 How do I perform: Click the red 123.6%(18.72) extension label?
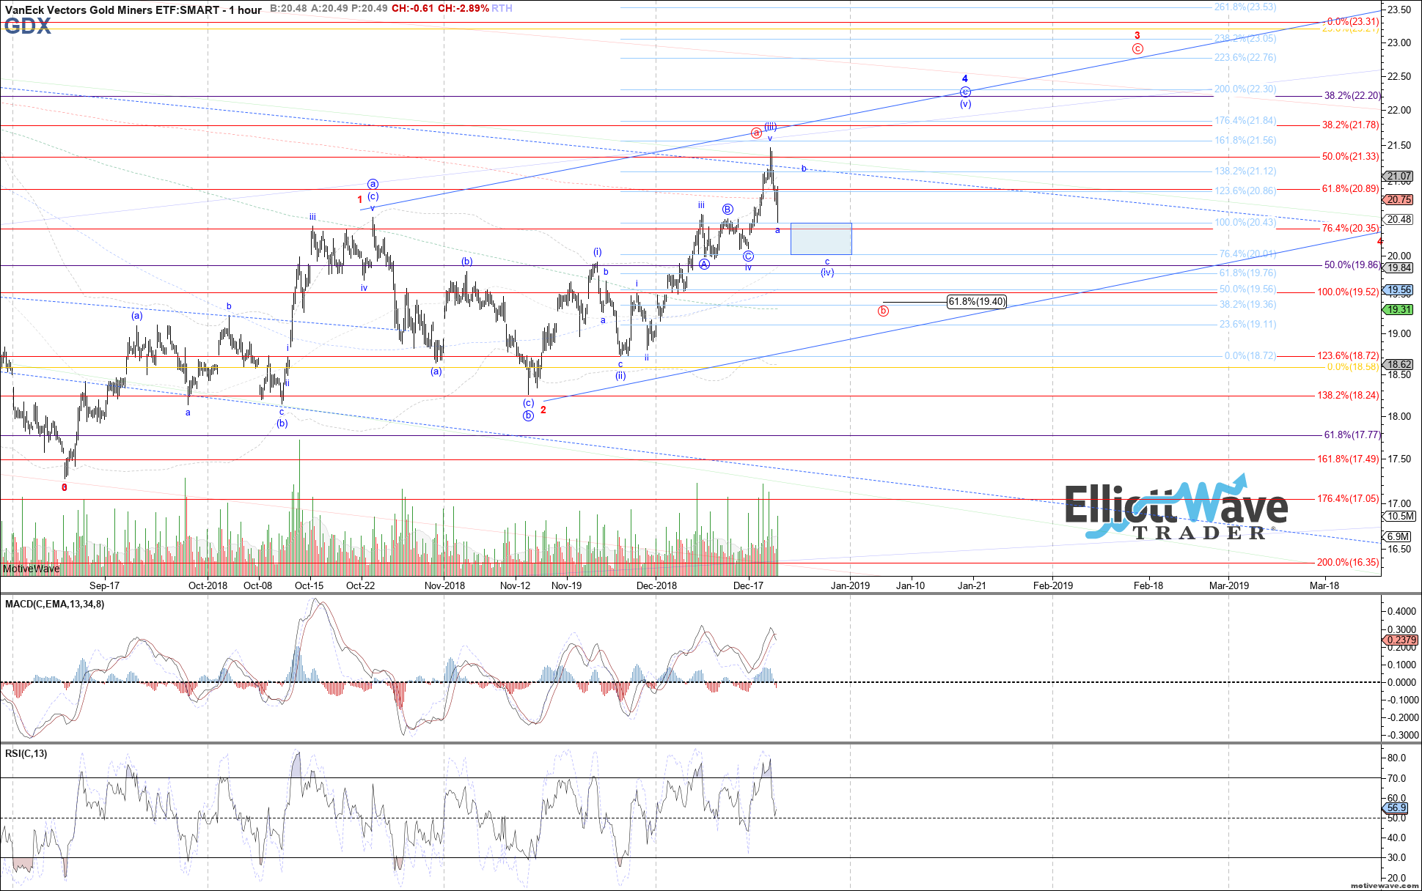click(1349, 356)
